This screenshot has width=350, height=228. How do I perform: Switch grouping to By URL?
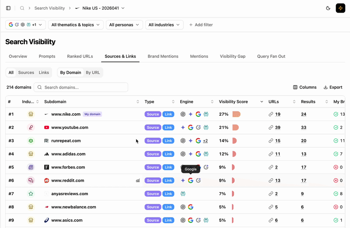pyautogui.click(x=93, y=73)
